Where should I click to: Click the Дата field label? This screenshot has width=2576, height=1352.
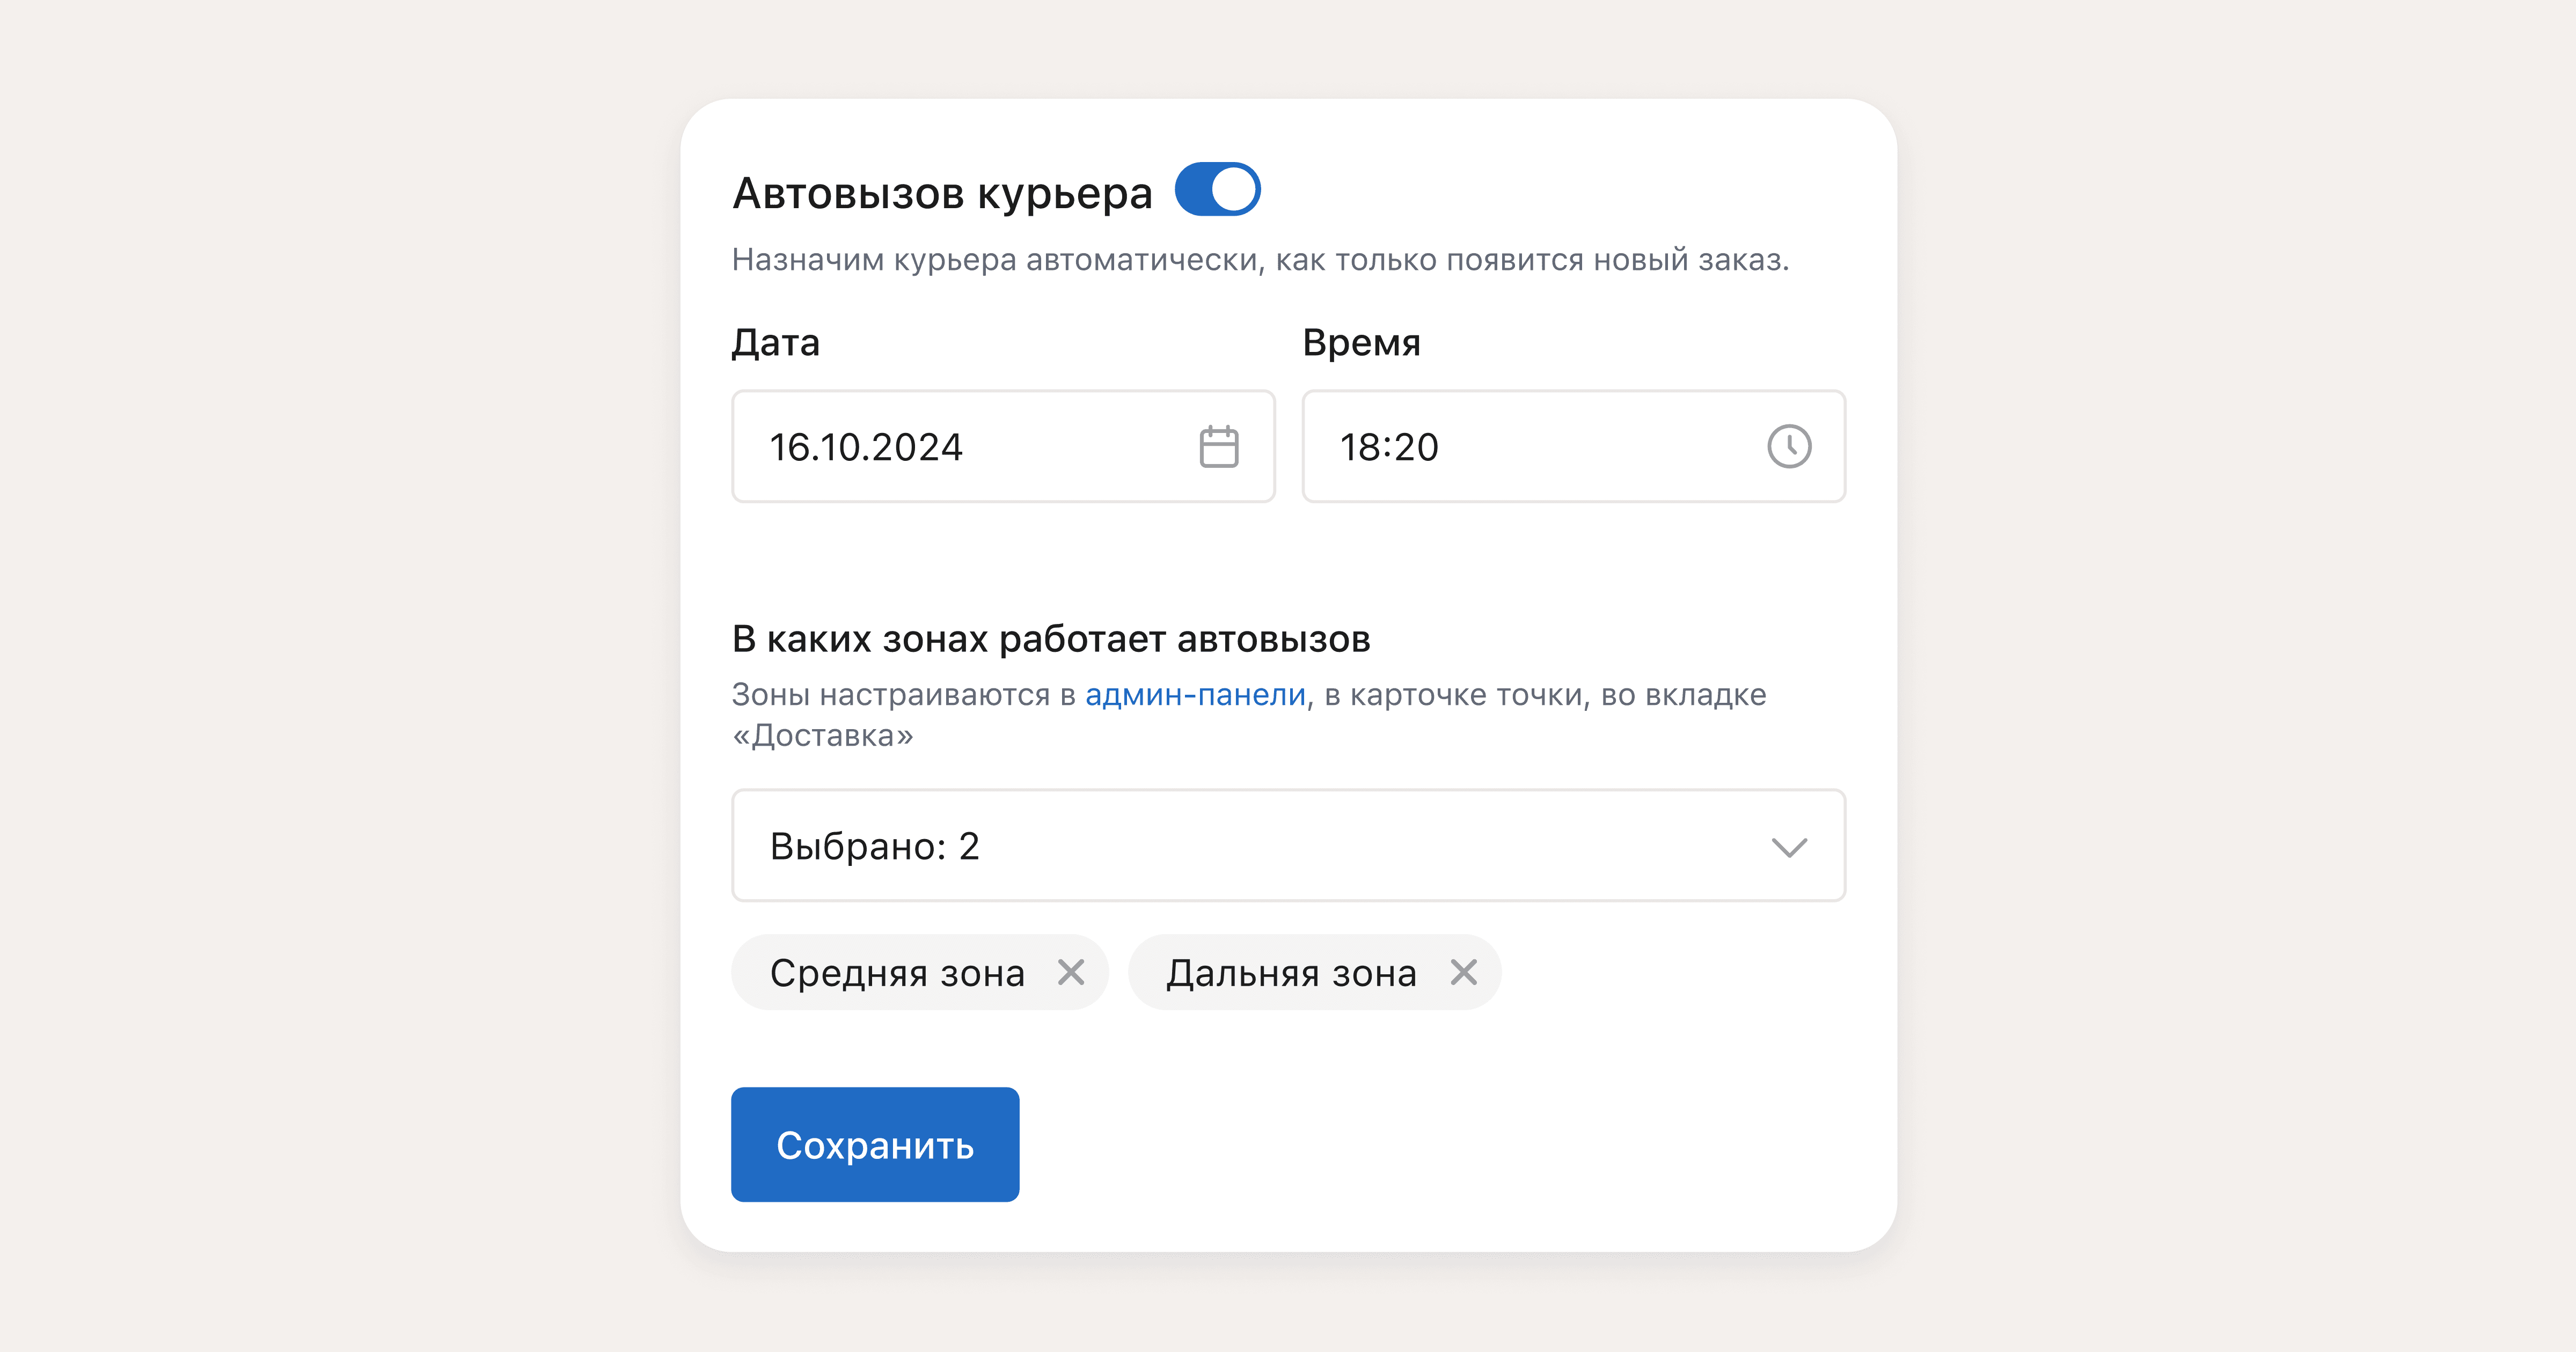coord(775,343)
